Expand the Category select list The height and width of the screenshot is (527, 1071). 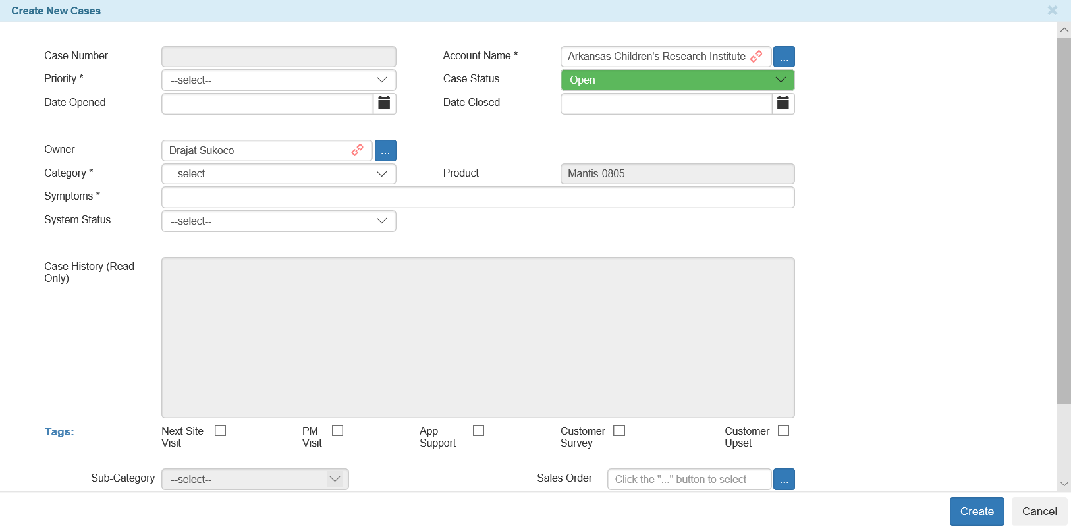pos(279,174)
